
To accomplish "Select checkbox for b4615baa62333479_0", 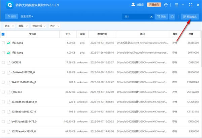I will tap(3, 121).
